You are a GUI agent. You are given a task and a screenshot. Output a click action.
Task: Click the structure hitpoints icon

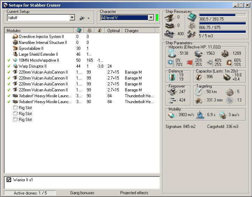[225, 54]
